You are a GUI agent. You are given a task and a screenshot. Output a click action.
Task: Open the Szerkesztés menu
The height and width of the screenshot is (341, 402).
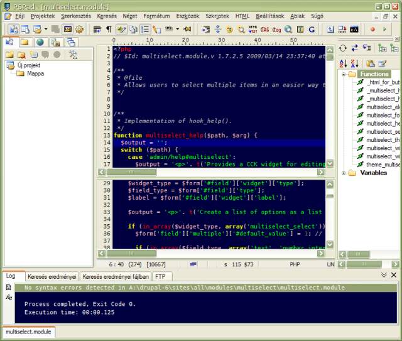(x=76, y=16)
